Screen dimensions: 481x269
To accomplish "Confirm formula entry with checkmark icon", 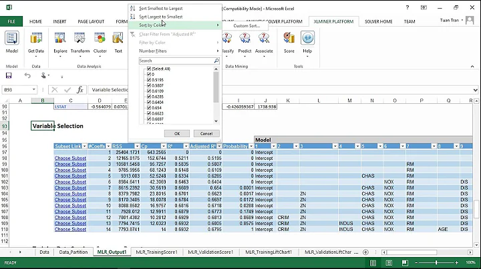I will click(67, 90).
